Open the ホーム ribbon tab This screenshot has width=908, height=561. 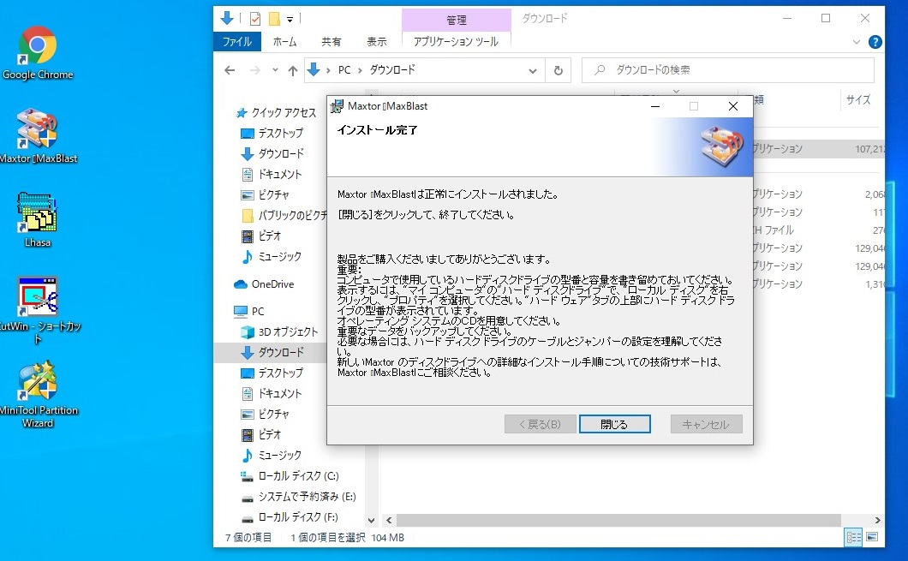point(284,42)
